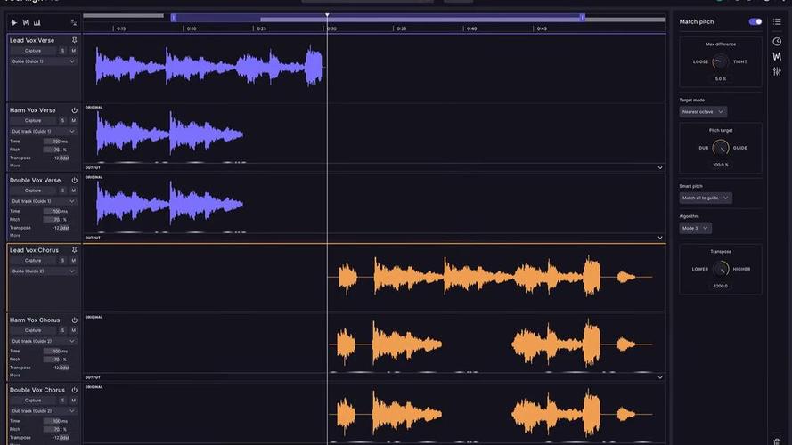Viewport: 792px width, 445px height.
Task: Toggle power for Double Vox Verse
Action: [74, 180]
